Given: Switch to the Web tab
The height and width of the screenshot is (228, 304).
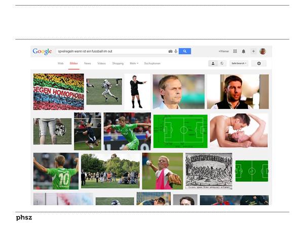Looking at the screenshot, I should pos(60,63).
